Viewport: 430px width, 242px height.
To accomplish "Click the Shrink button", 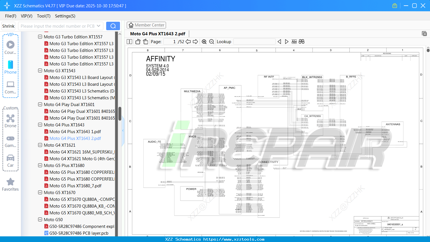I will tap(8, 26).
